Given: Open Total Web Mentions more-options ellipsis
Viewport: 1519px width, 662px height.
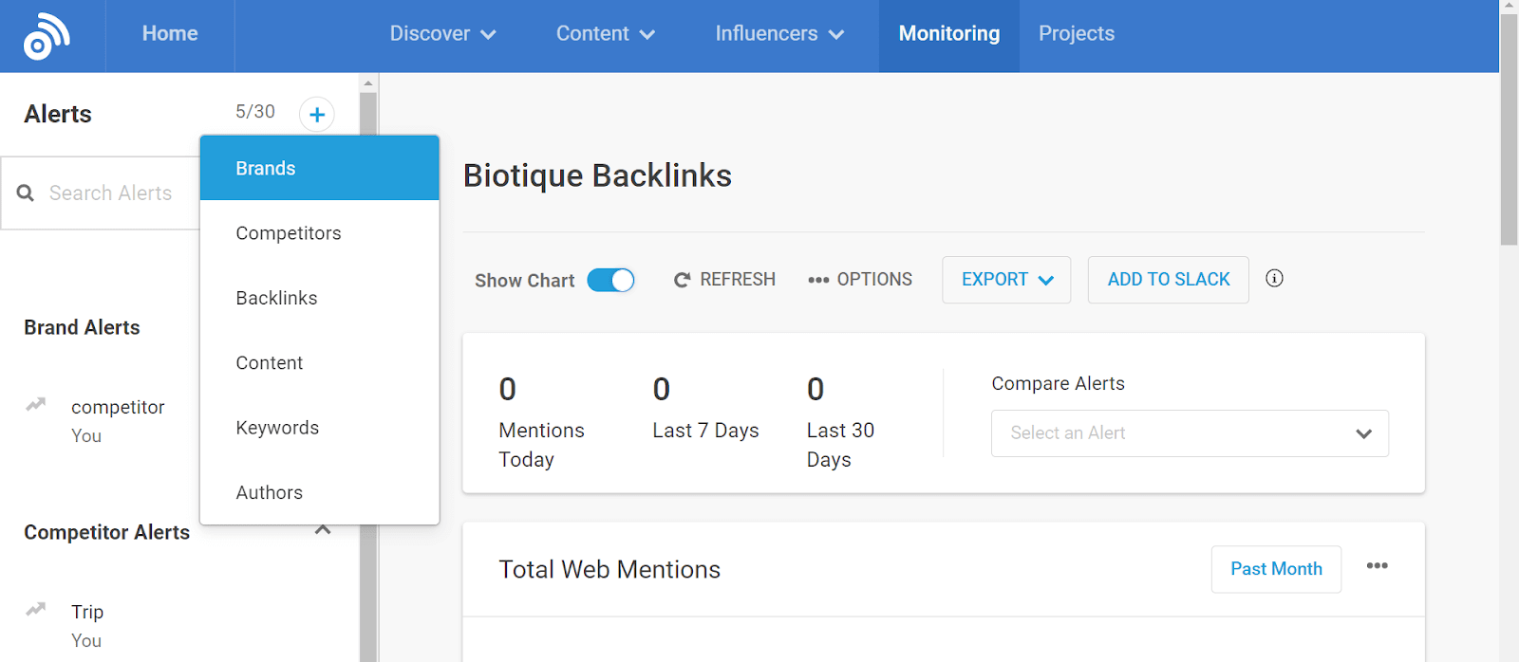Looking at the screenshot, I should (x=1377, y=566).
